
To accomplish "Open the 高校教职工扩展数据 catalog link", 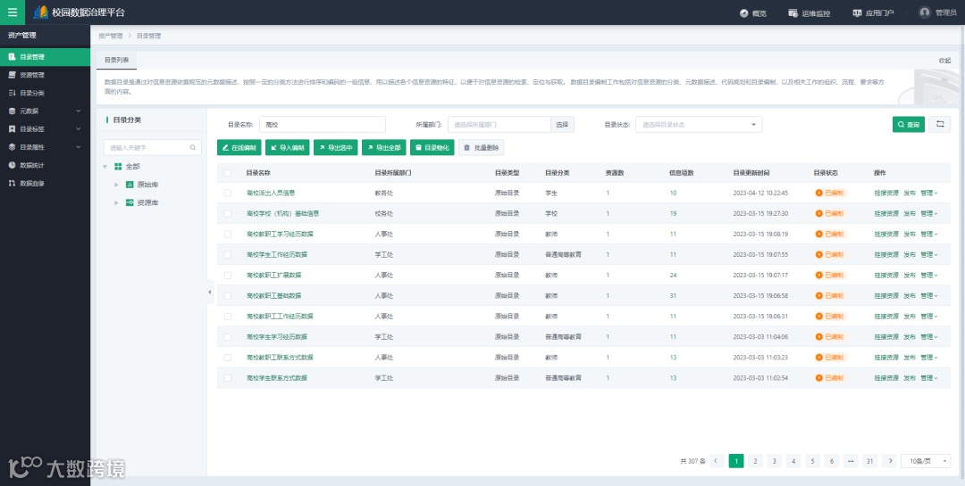I will pyautogui.click(x=274, y=276).
